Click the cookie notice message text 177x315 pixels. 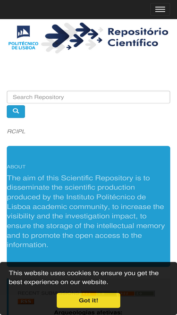coord(84,277)
